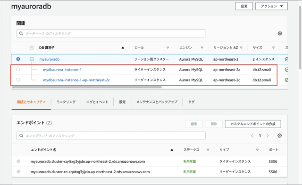Sort endpoint name column ascending arrow
This screenshot has height=185, width=302.
point(172,150)
